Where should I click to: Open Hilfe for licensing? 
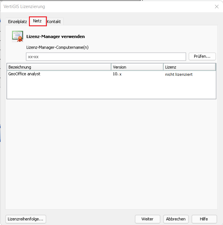pyautogui.click(x=204, y=219)
